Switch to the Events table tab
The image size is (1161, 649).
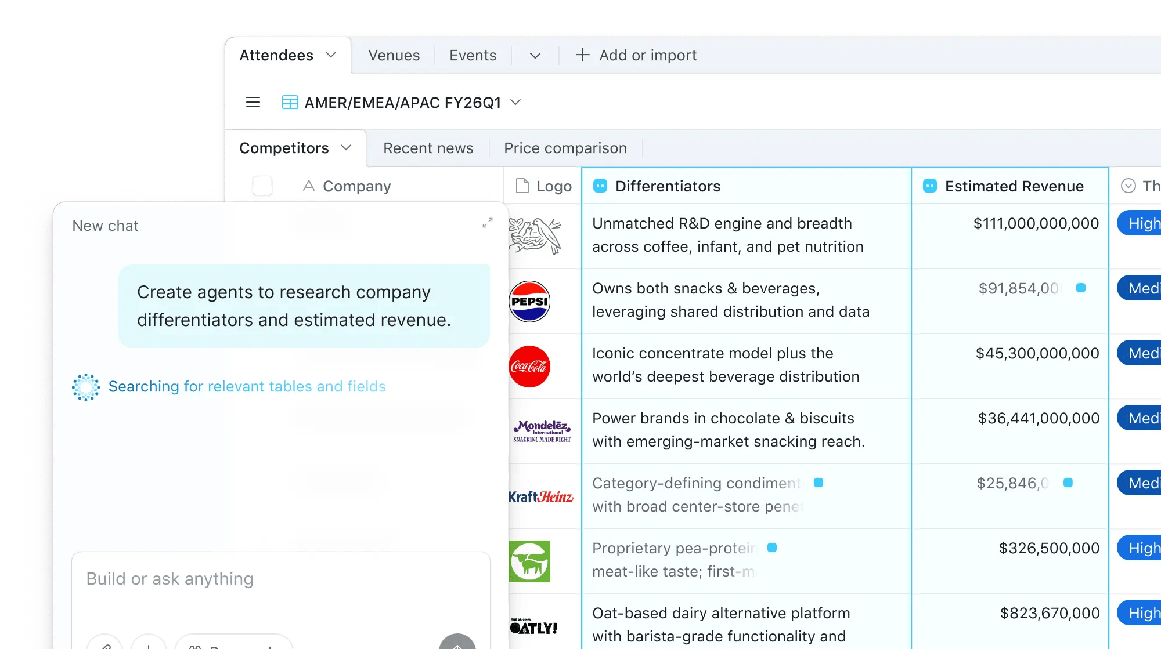click(473, 55)
